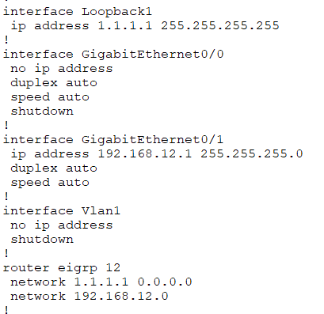Click 'duplex auto' under GigabitEthernet0/0

tap(54, 83)
